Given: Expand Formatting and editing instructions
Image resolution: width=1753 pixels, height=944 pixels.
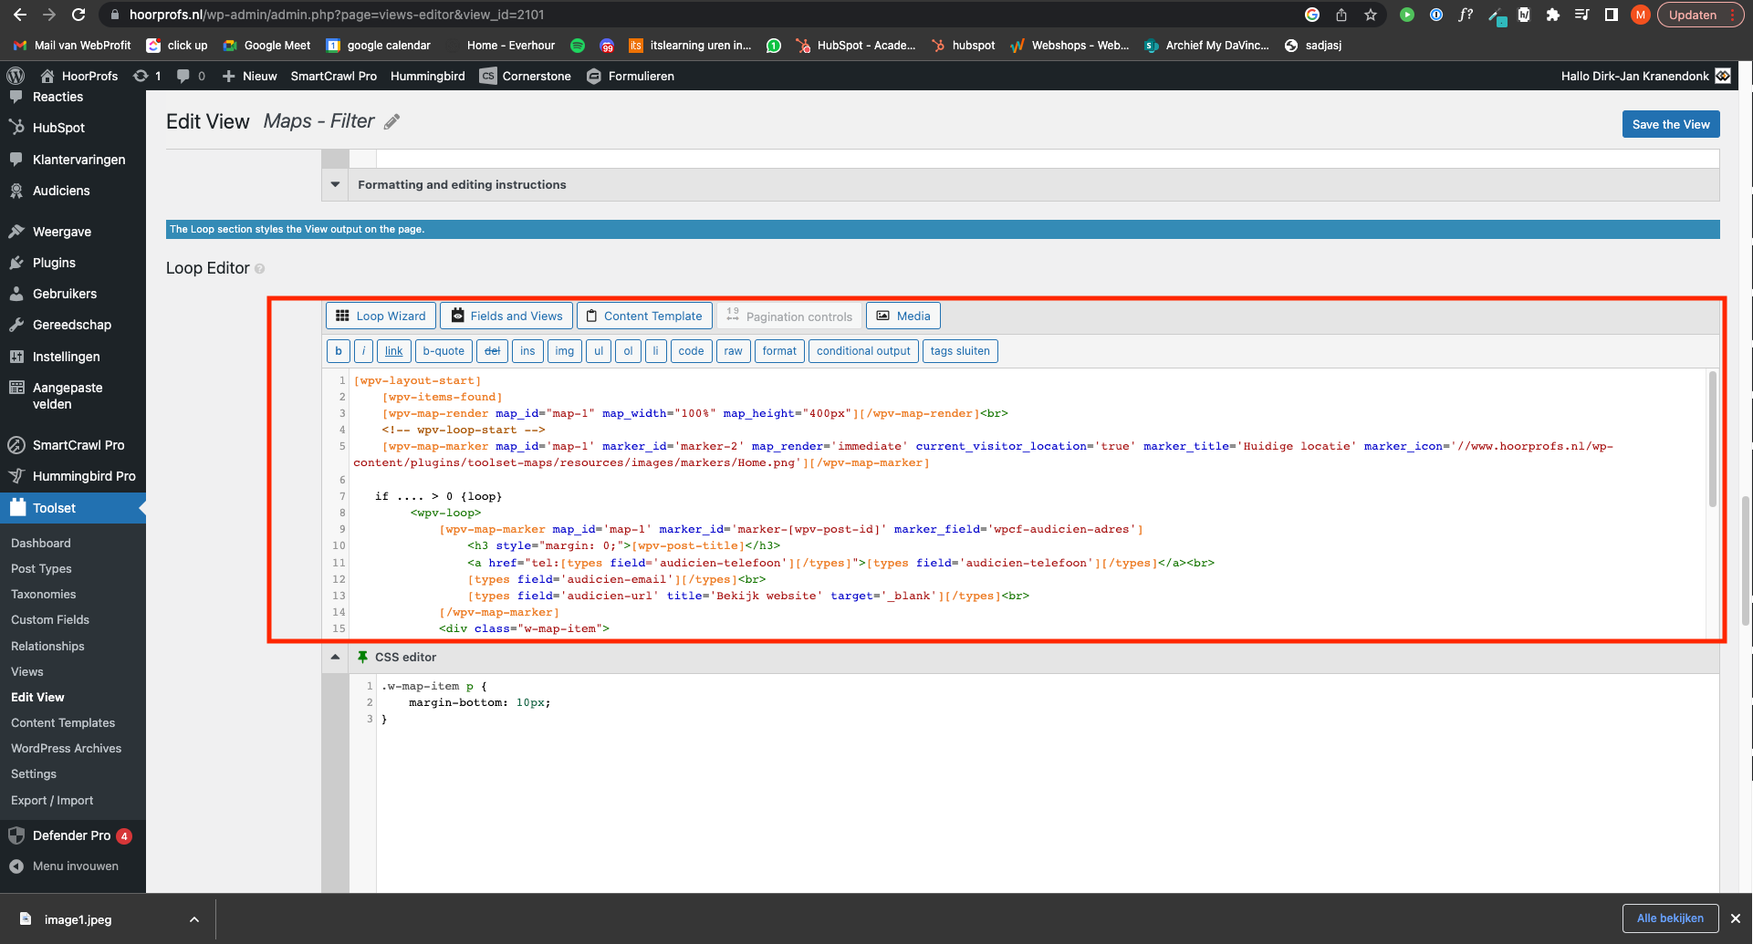Looking at the screenshot, I should point(335,184).
